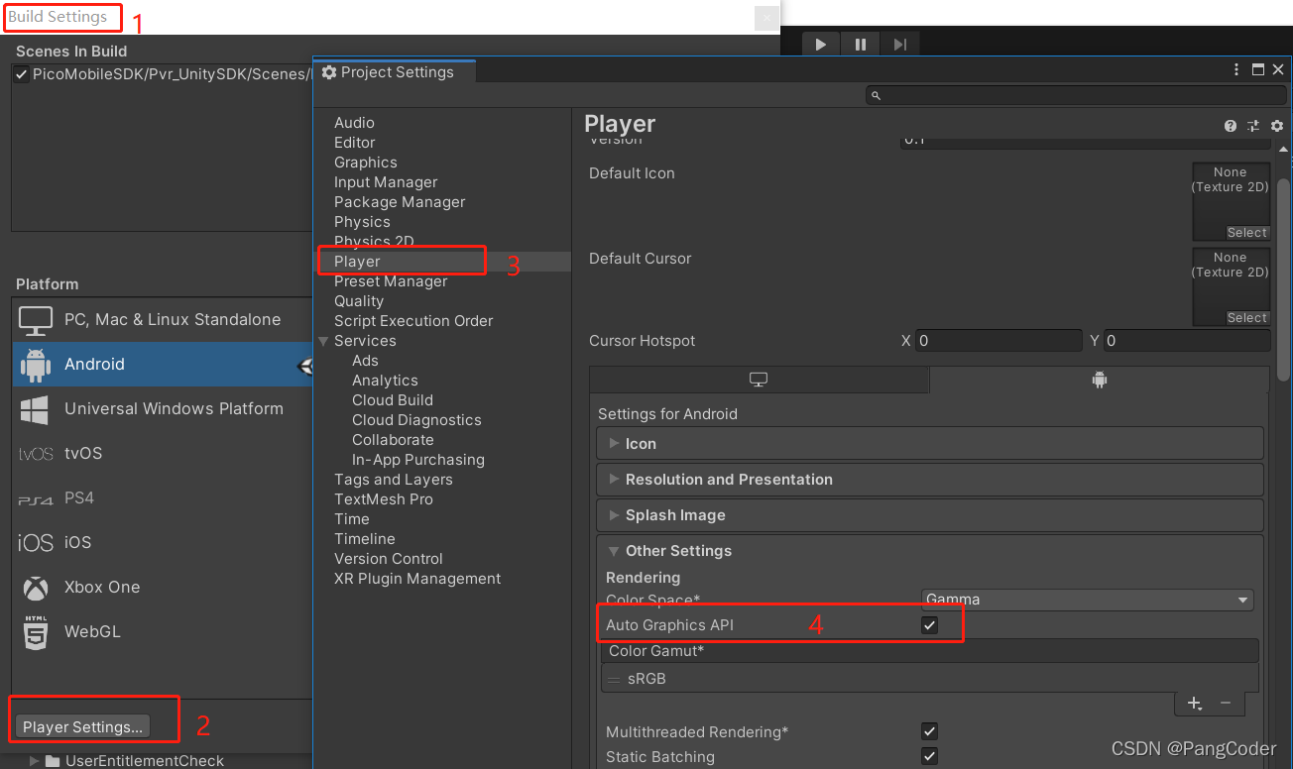The image size is (1293, 769).
Task: Expand the Splash Image section
Action: pos(930,514)
